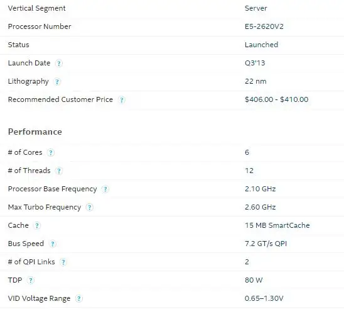The height and width of the screenshot is (309, 344).
Task: Open the Launch Date help tooltip icon
Action: point(58,64)
